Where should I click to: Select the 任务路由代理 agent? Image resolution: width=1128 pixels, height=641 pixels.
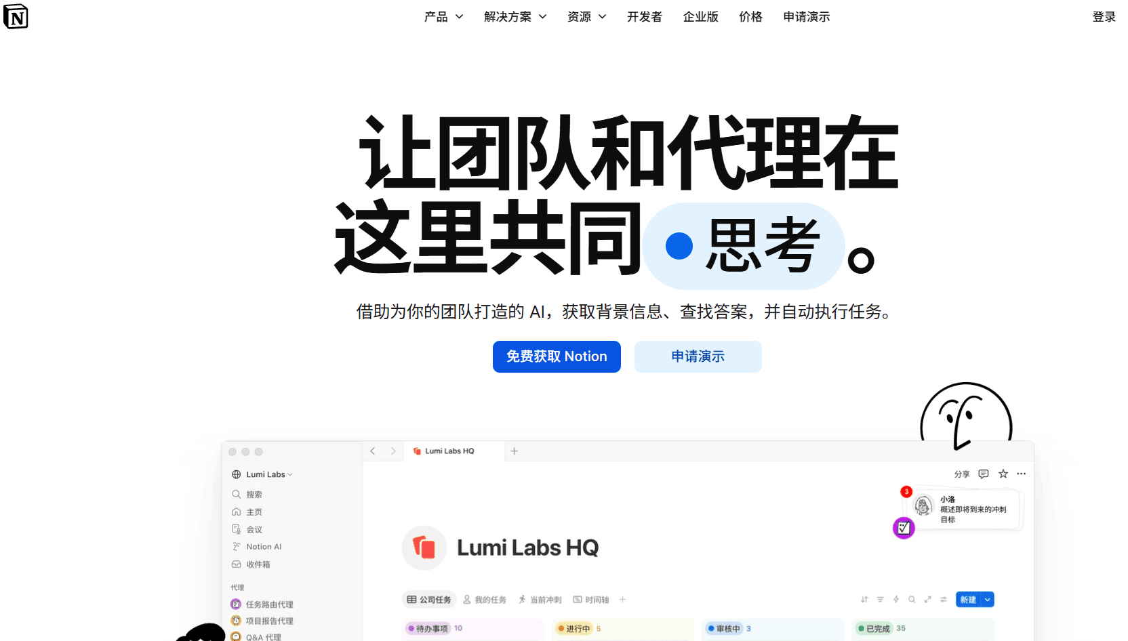(262, 604)
